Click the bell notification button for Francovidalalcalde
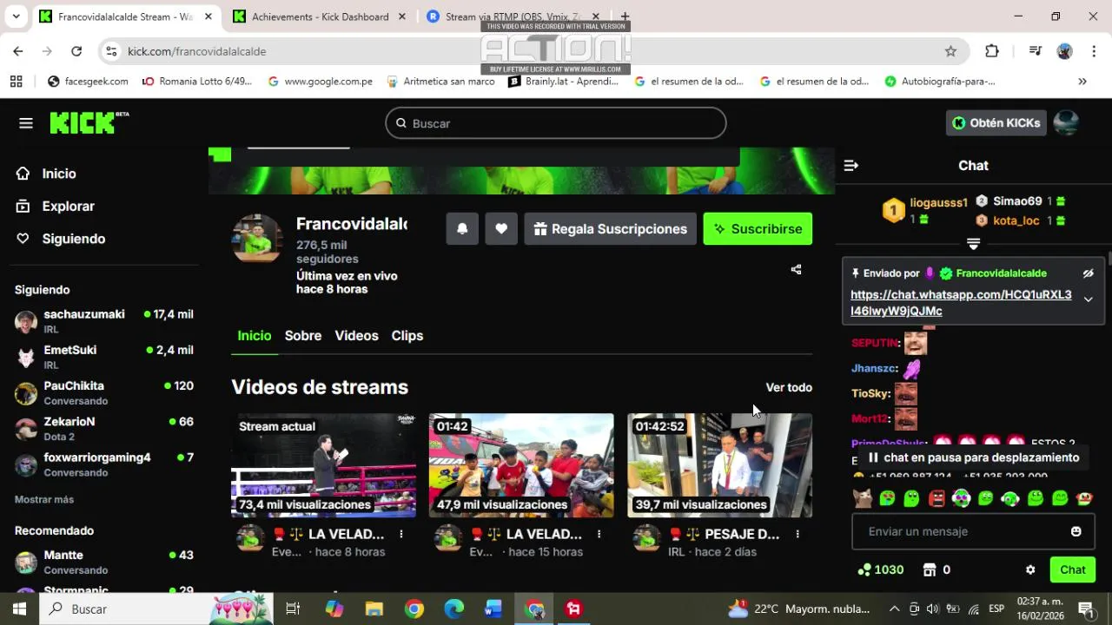The width and height of the screenshot is (1112, 625). click(462, 229)
